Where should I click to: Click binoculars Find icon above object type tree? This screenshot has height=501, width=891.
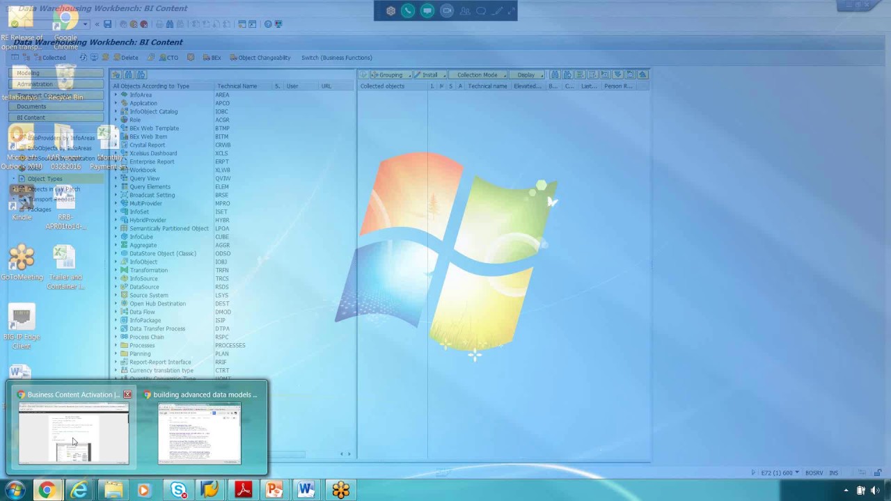coord(129,74)
